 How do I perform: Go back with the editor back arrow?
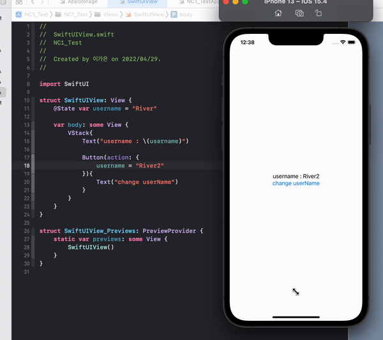(33, 2)
